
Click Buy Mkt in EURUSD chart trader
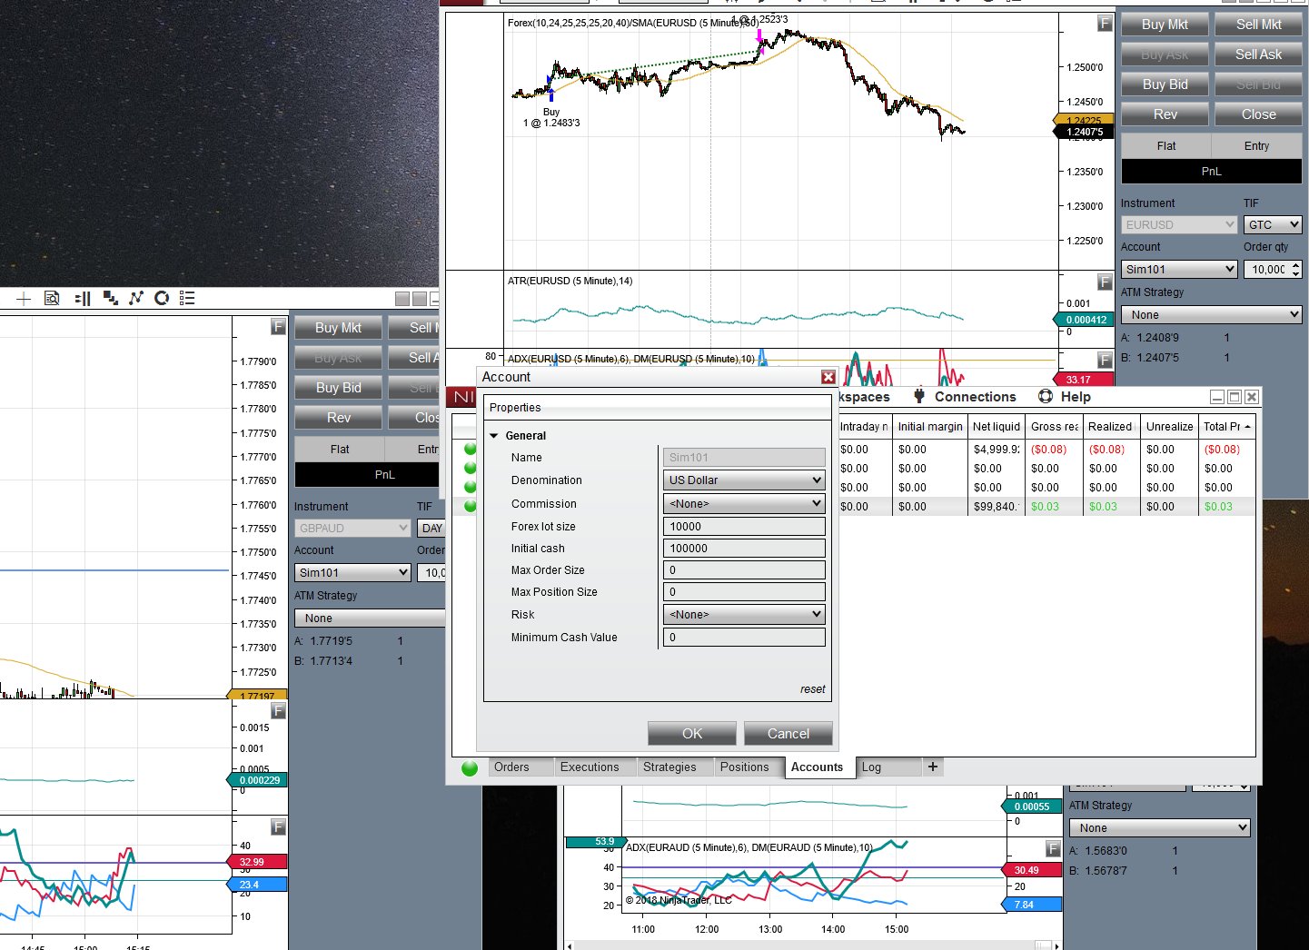pos(1165,25)
